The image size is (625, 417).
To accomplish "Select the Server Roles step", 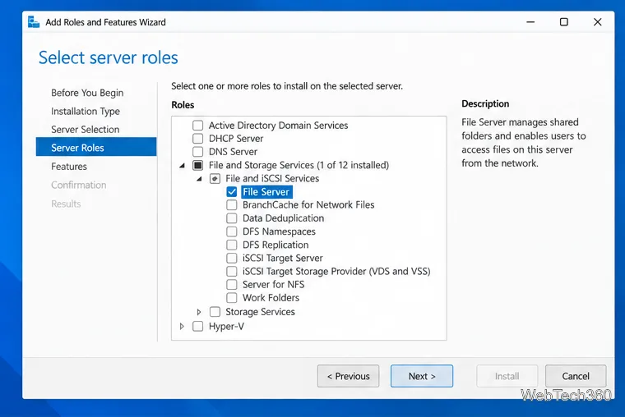I will coord(96,147).
